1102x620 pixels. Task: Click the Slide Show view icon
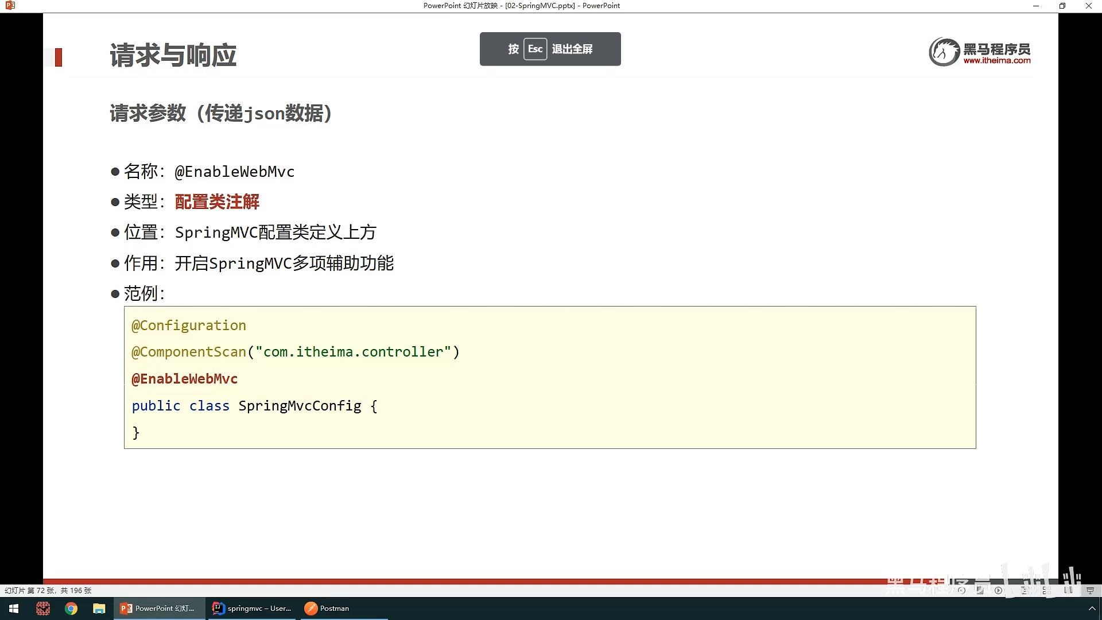(1090, 590)
